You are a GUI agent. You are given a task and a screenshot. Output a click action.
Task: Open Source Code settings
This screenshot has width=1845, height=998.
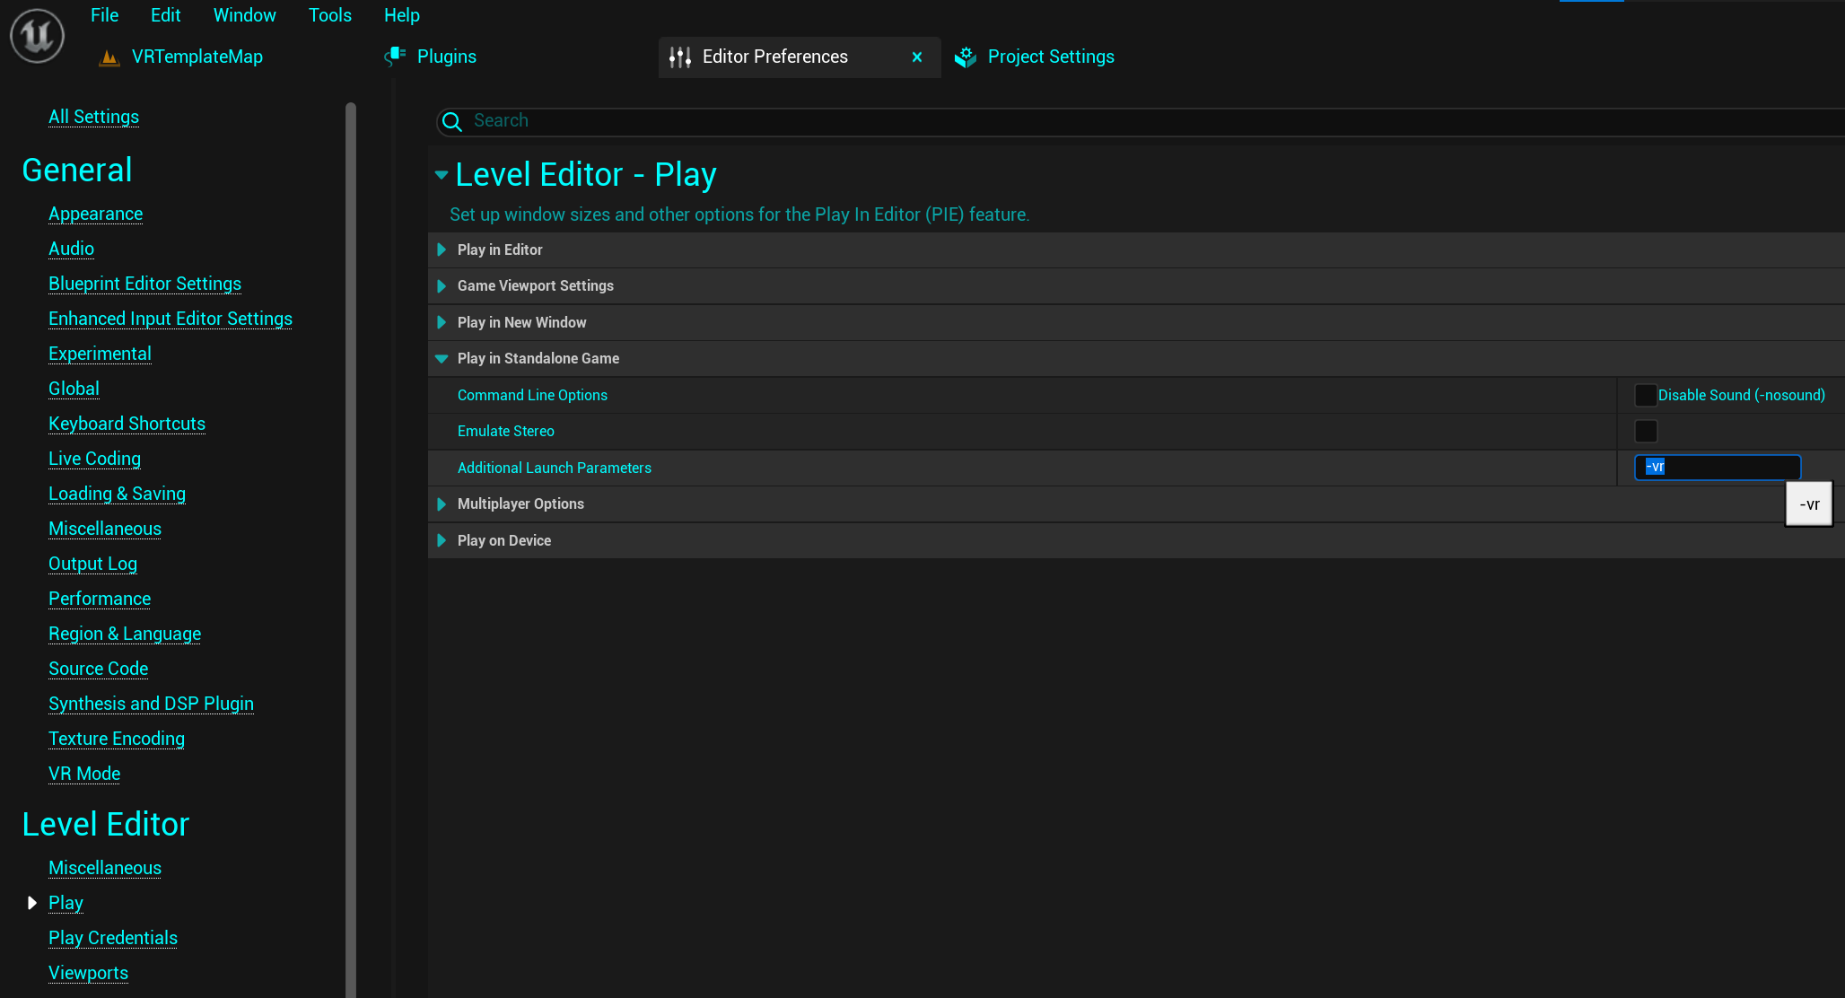click(98, 669)
